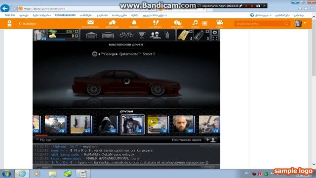Click the nitro canister icon
Viewport: 316px width, 178px height.
point(199,35)
